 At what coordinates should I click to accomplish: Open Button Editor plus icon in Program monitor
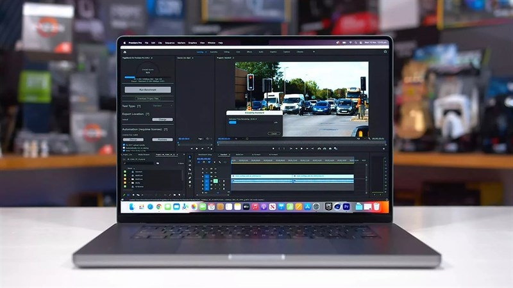[x=383, y=148]
